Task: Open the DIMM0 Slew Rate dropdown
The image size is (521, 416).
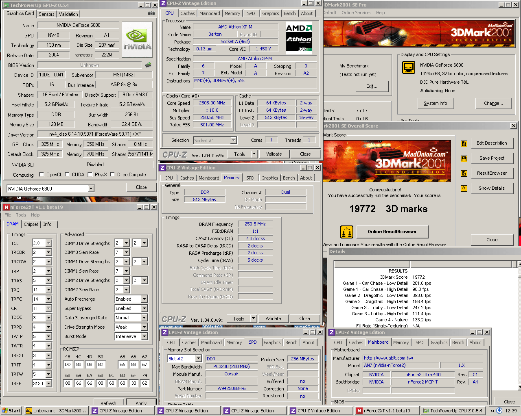Action: [x=126, y=252]
